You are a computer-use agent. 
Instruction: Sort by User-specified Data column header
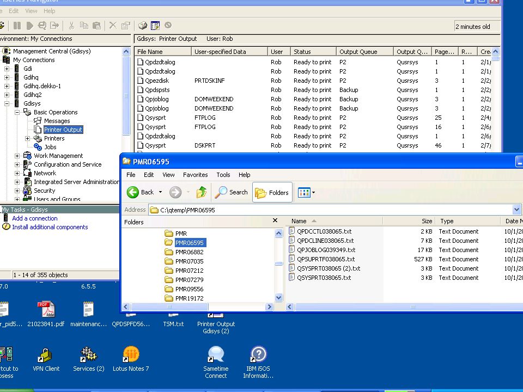click(x=229, y=52)
